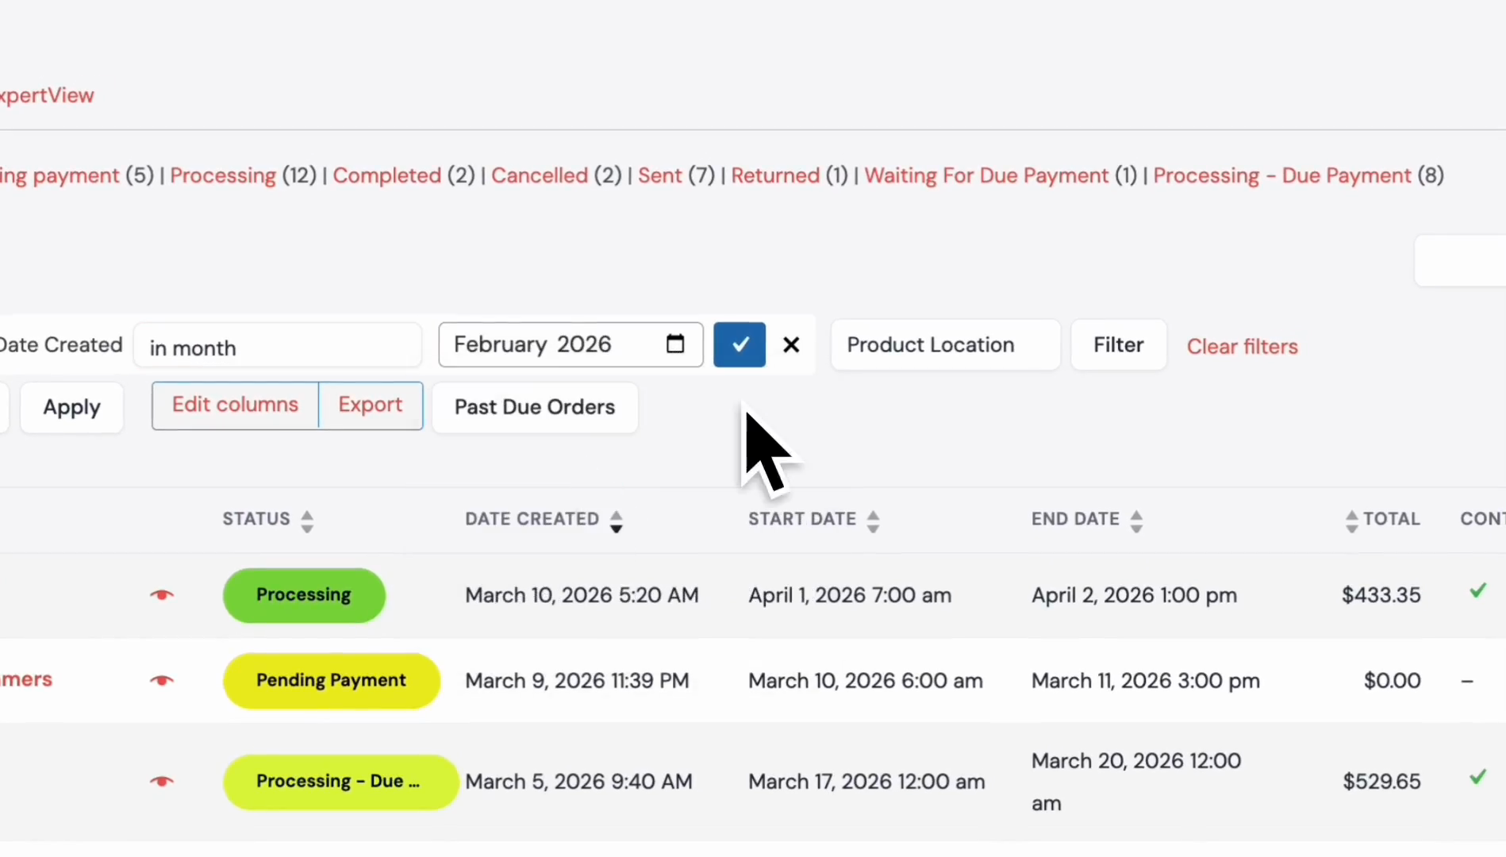Sort by Date Created column arrows
1506x857 pixels.
[616, 521]
